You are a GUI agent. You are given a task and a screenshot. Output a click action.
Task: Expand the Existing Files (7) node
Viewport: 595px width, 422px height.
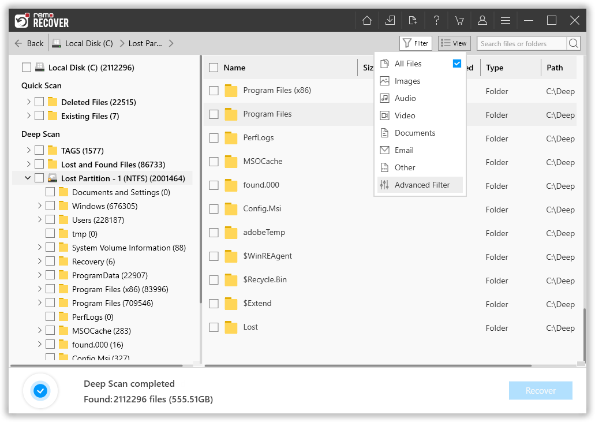pos(28,115)
